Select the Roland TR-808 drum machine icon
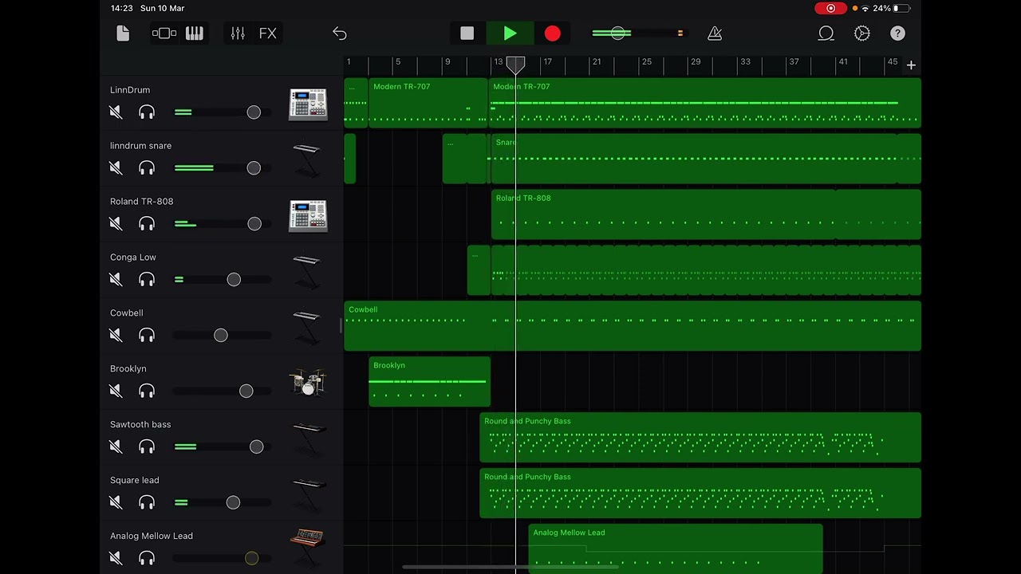Screen dimensions: 1021x574 point(308,215)
